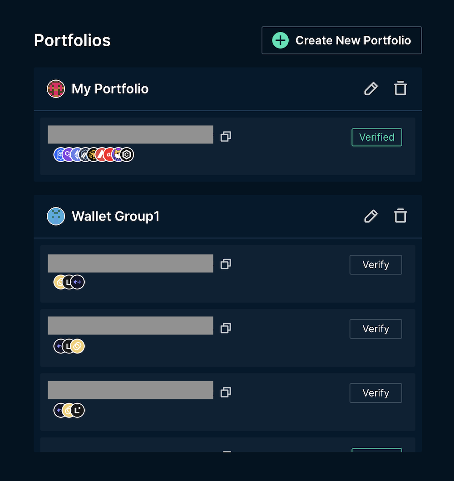
Task: Verify the first wallet in Wallet Group1
Action: pyautogui.click(x=375, y=265)
